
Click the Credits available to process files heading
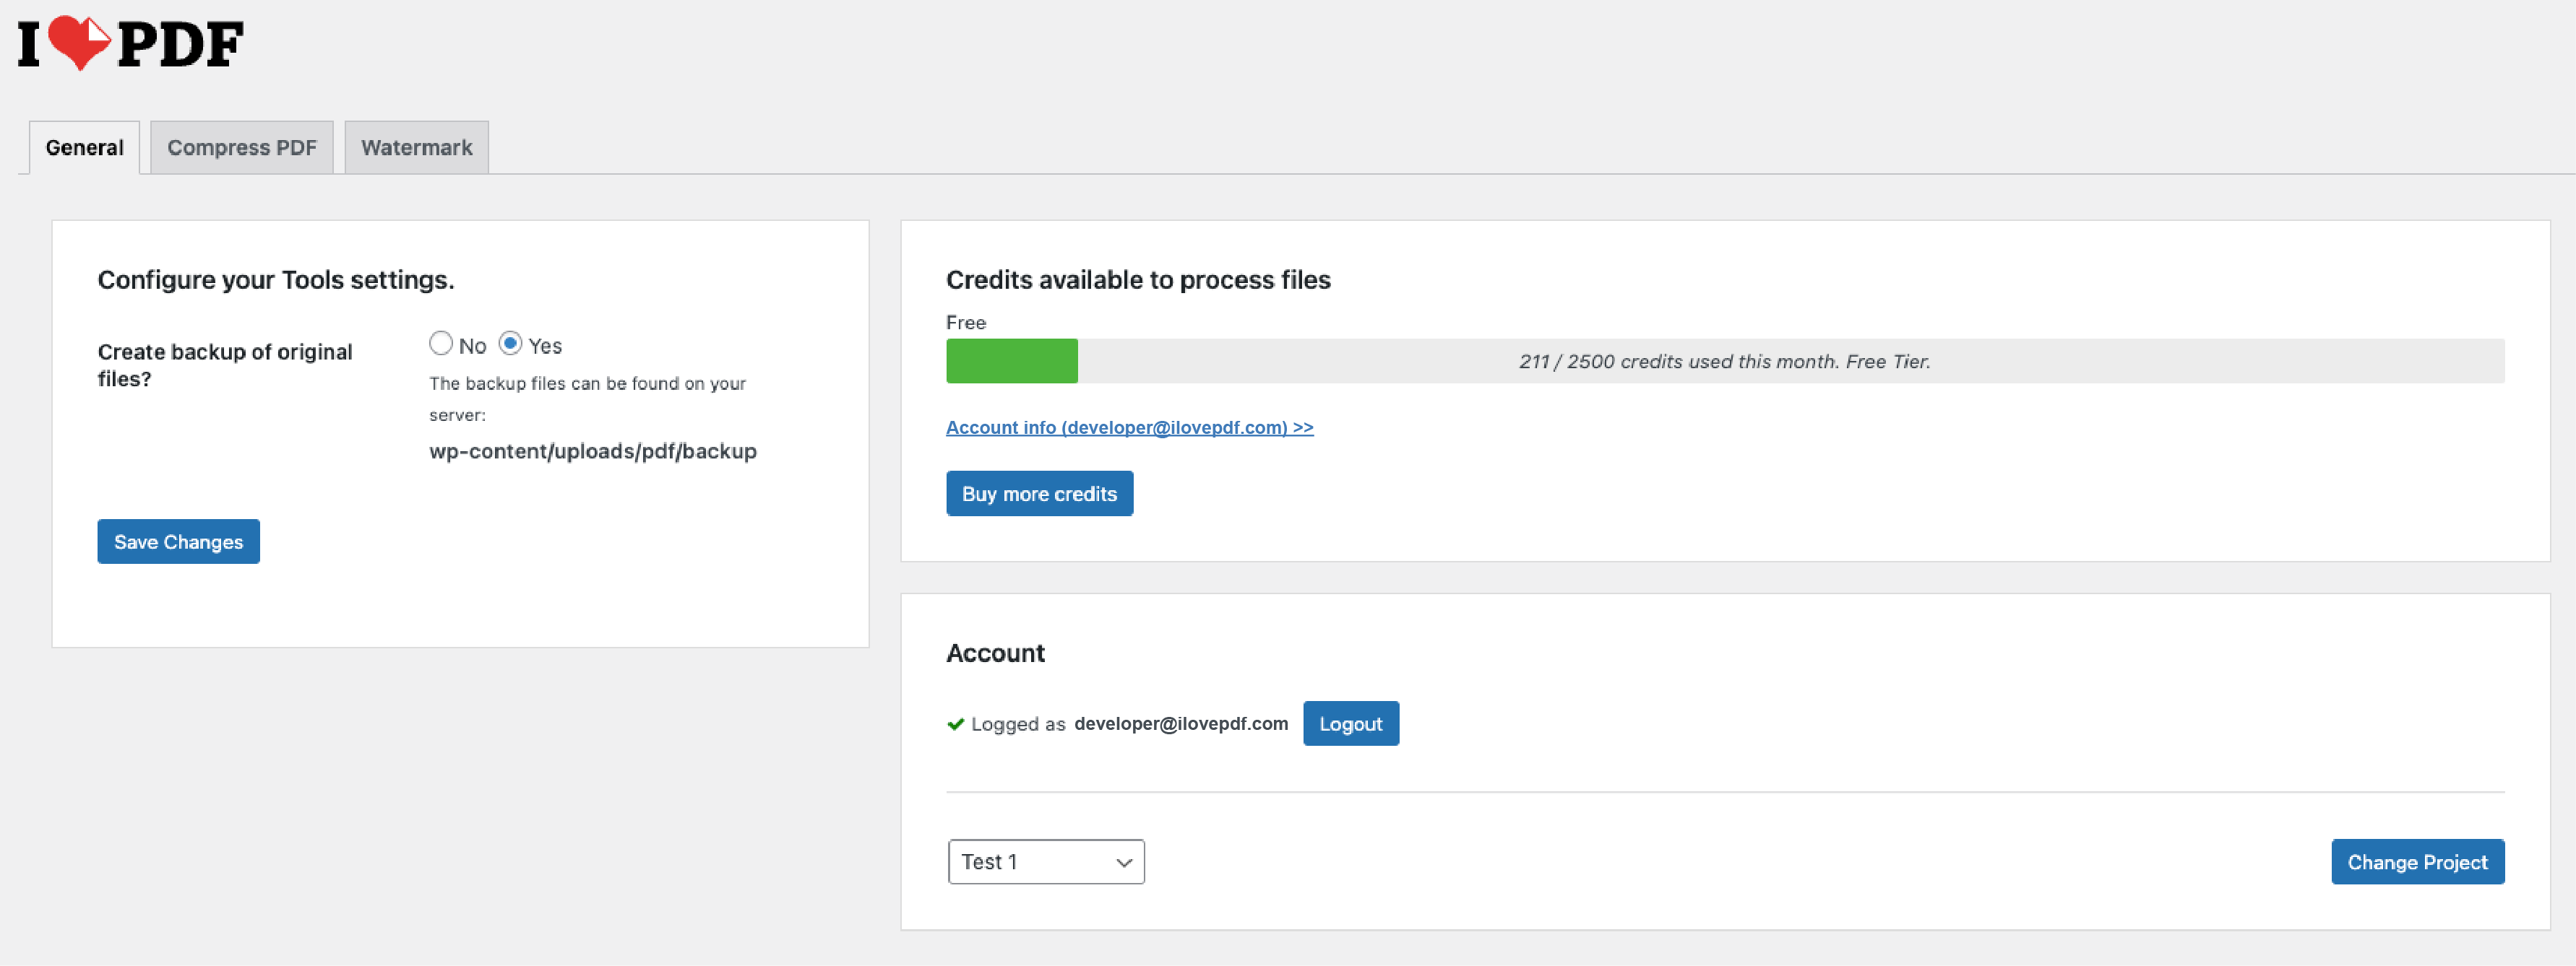click(1137, 279)
